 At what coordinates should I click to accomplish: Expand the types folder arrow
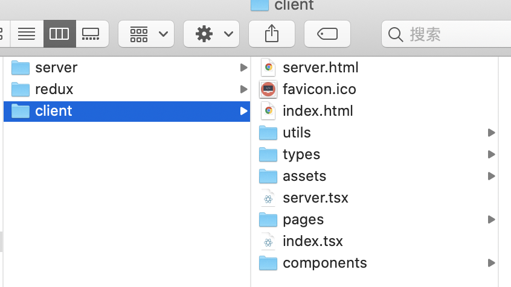point(491,154)
